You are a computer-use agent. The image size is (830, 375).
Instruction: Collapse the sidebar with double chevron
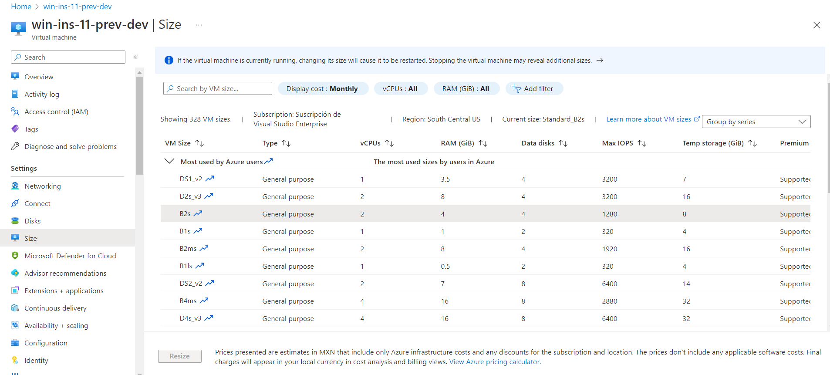pyautogui.click(x=135, y=57)
